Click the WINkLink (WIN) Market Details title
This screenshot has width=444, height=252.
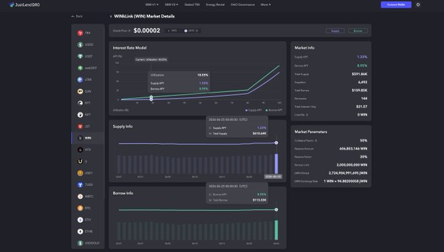pyautogui.click(x=144, y=16)
